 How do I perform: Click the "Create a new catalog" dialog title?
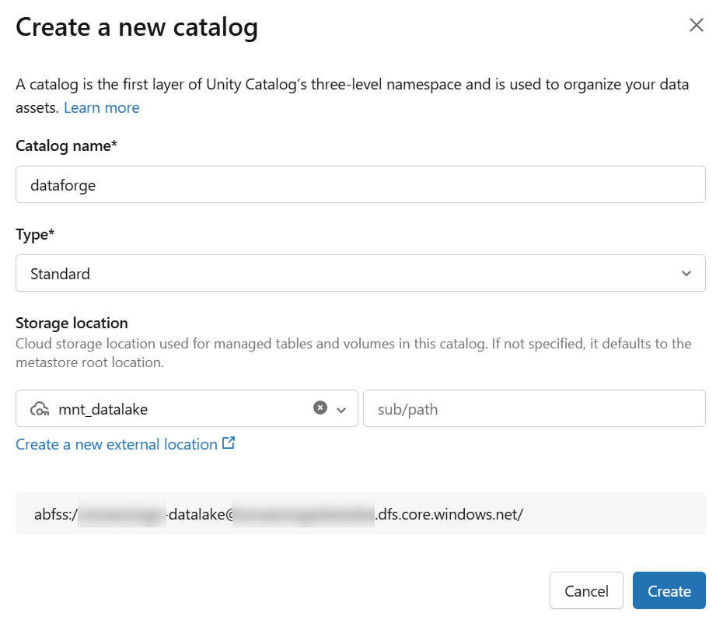[x=137, y=26]
